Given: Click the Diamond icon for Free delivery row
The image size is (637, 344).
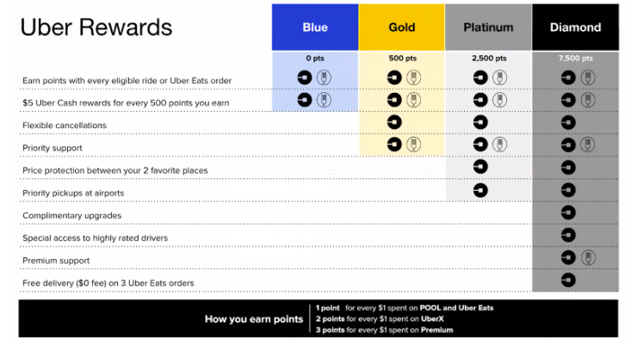Looking at the screenshot, I should [x=568, y=279].
